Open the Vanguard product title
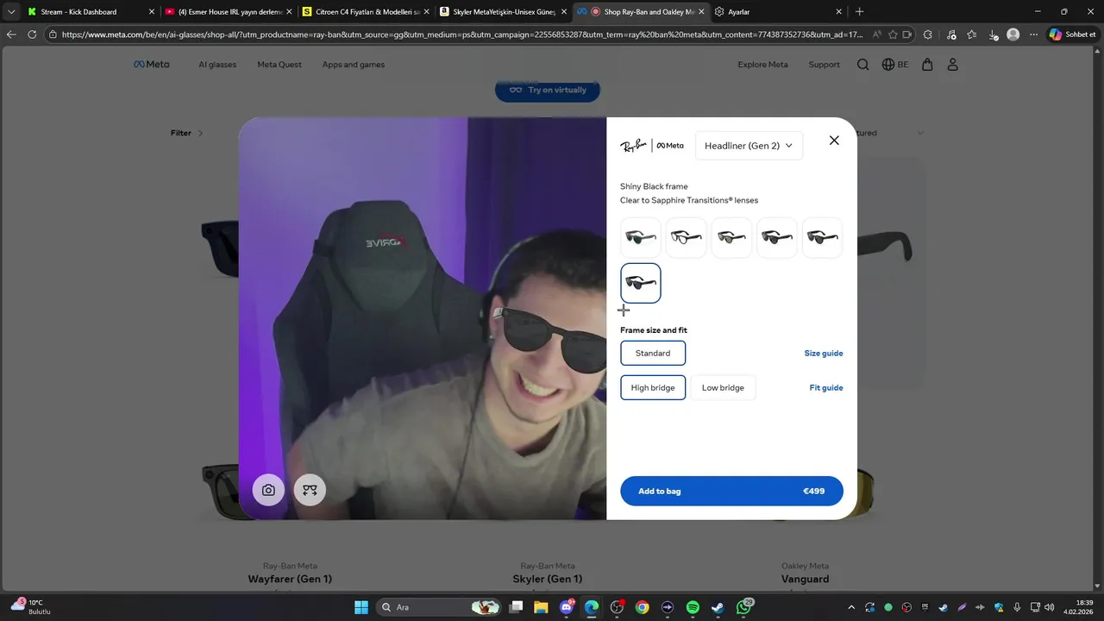 click(806, 579)
